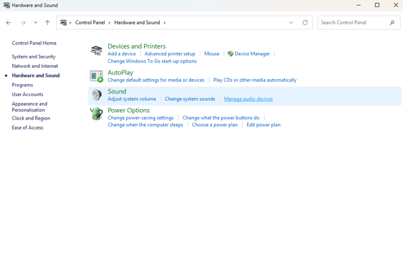Open Mouse settings link

(212, 53)
